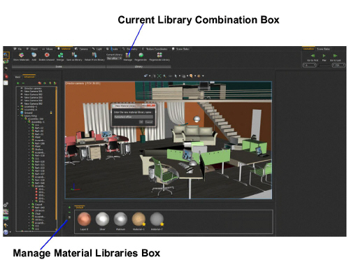Image resolution: width=349 pixels, height=260 pixels.
Task: Switch to the Advanced tree tab
Action: coord(29,77)
